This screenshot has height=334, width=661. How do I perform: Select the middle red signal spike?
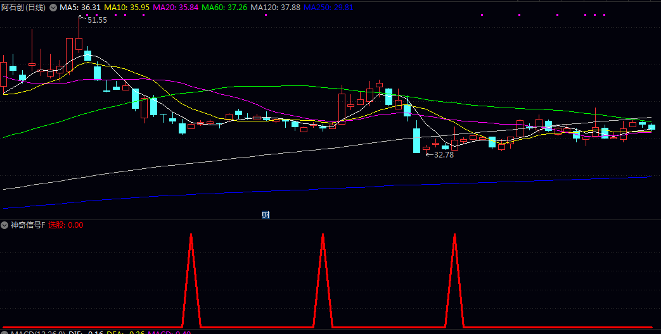coord(323,280)
